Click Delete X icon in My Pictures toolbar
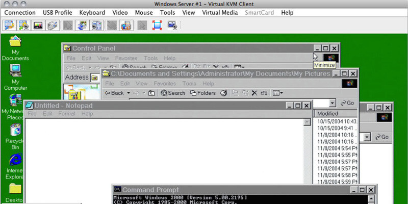This screenshot has width=408, height=204. click(254, 93)
